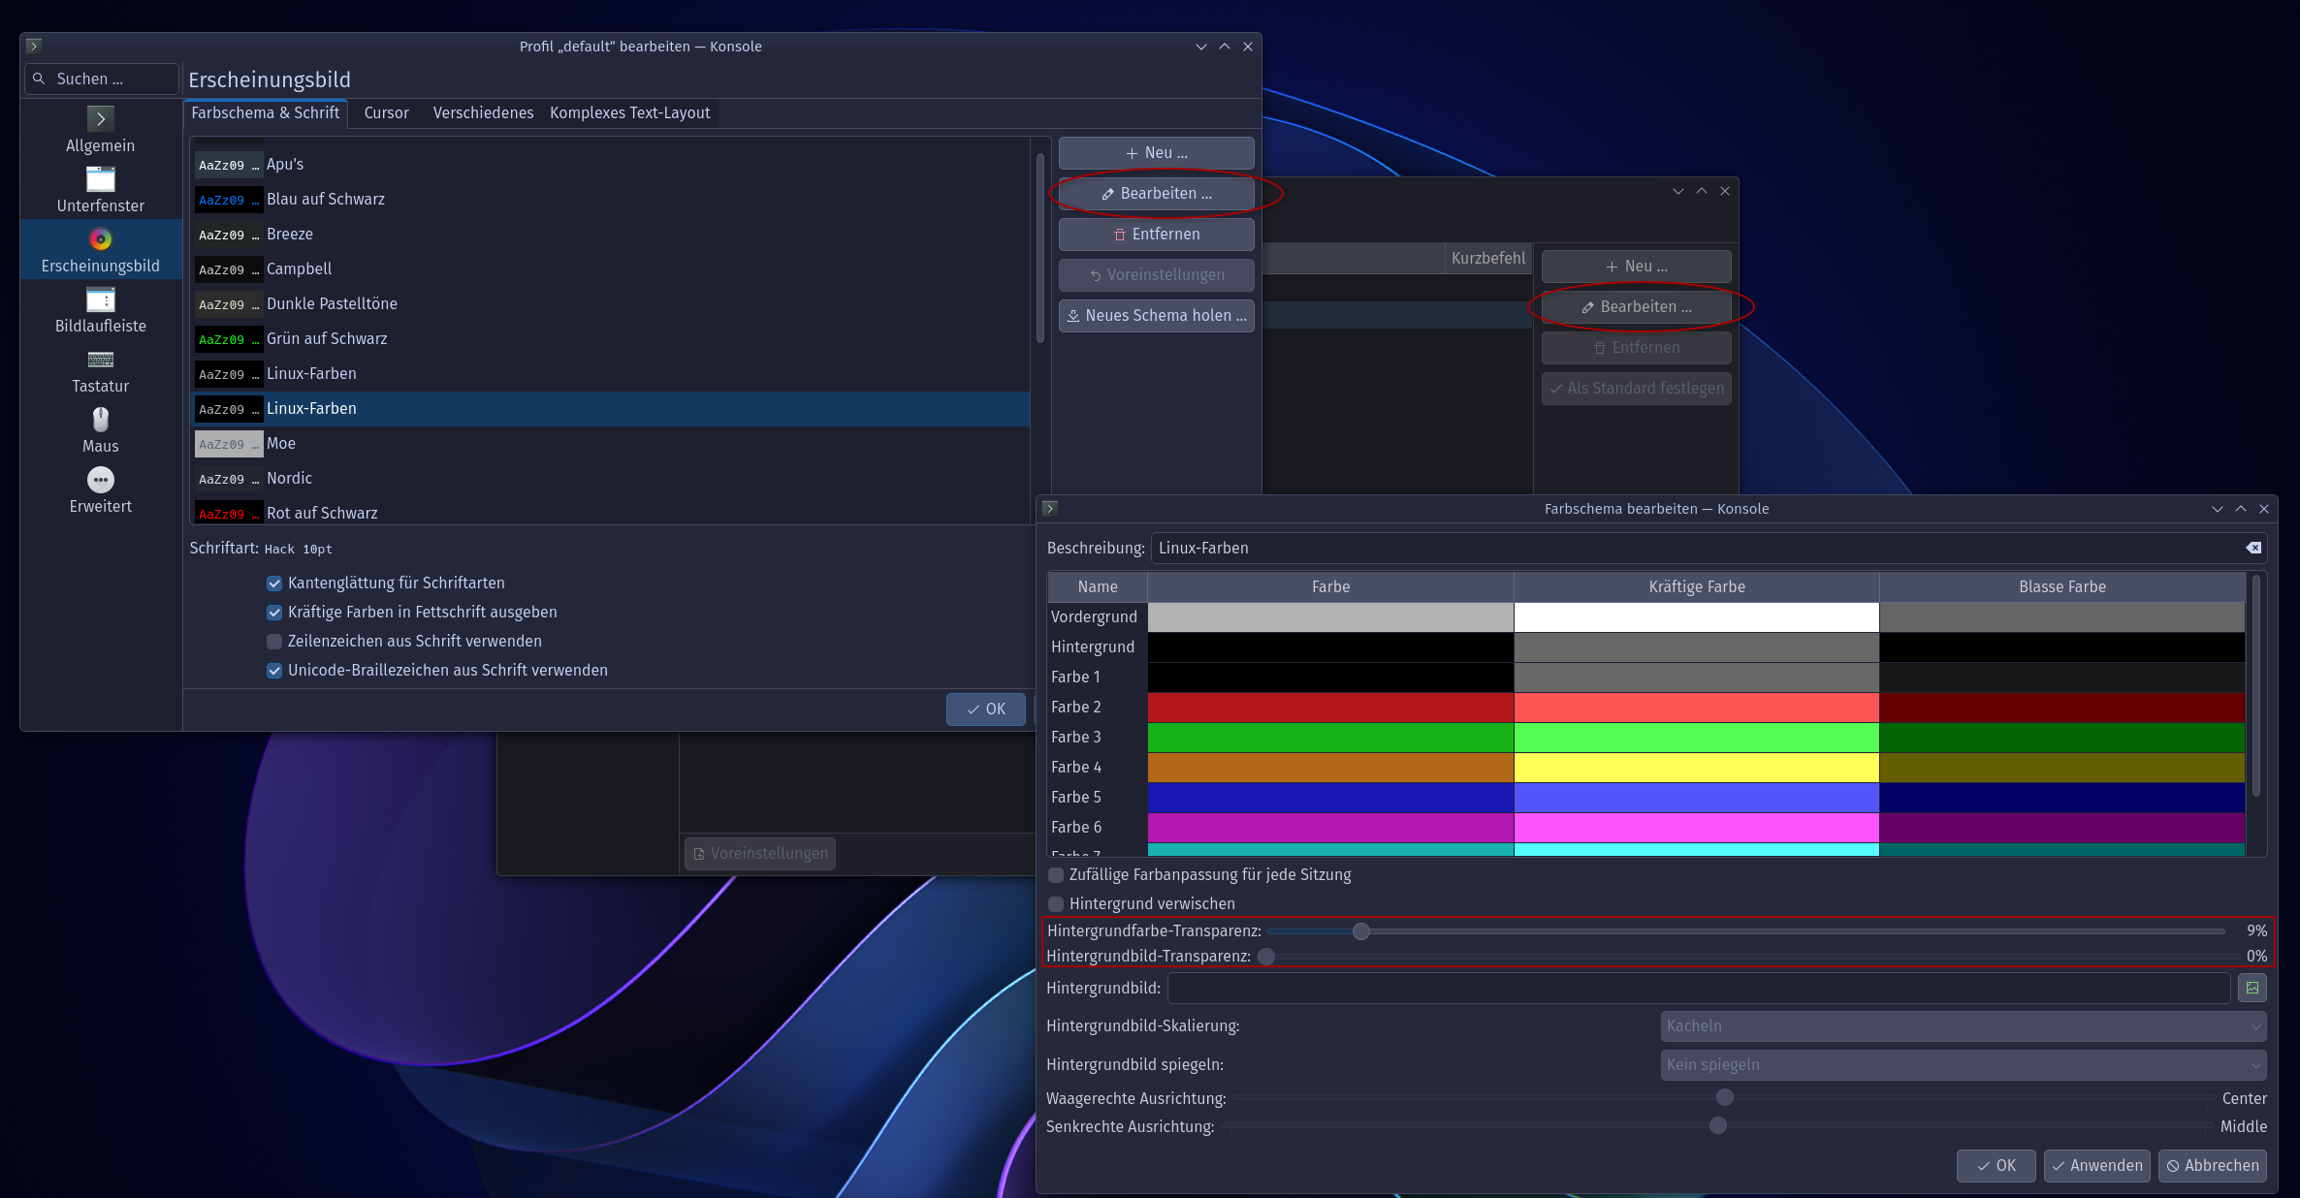The width and height of the screenshot is (2300, 1198).
Task: Switch to the Komplexes Text-Layout tab
Action: tap(629, 112)
